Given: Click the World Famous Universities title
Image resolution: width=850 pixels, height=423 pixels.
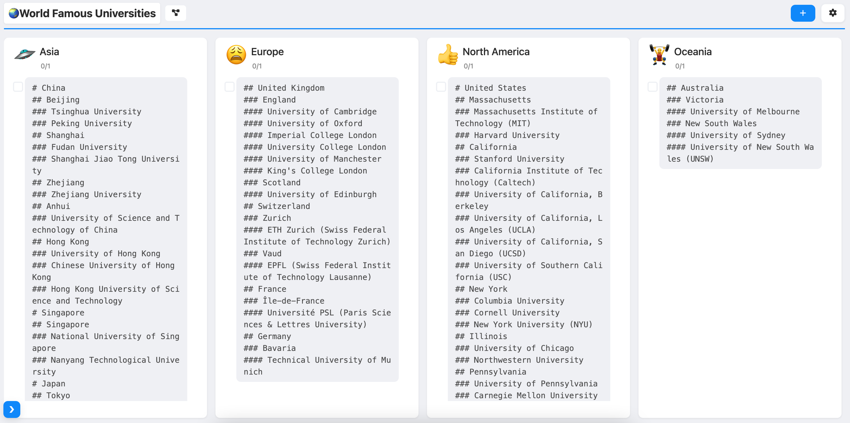Looking at the screenshot, I should [87, 14].
